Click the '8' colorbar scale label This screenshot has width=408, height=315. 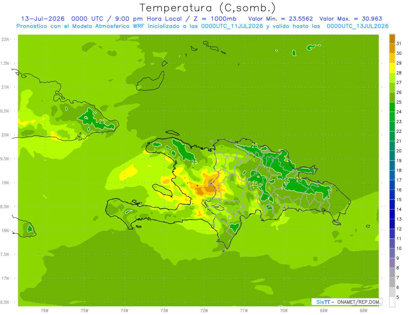398,268
